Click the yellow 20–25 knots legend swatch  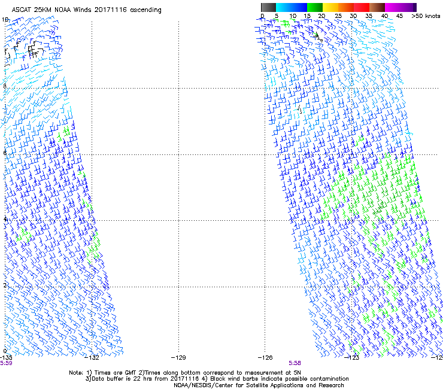tap(330, 7)
